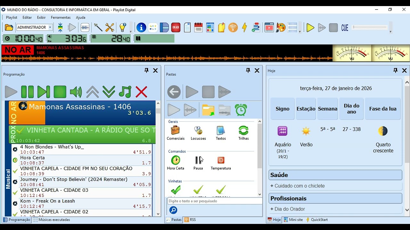Click the red ON AIR toolbar icon

click(176, 27)
